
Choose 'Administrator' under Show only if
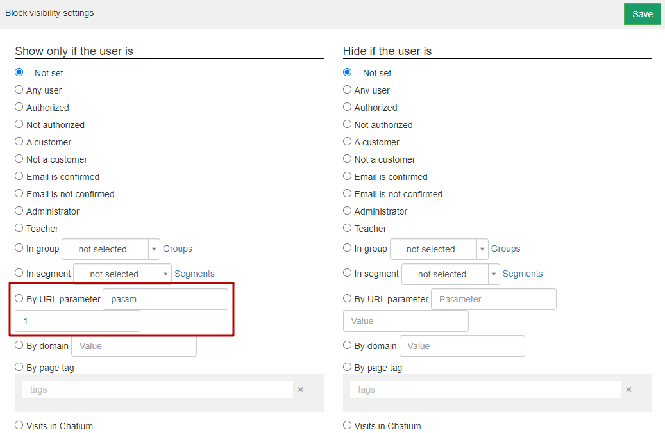tap(19, 211)
